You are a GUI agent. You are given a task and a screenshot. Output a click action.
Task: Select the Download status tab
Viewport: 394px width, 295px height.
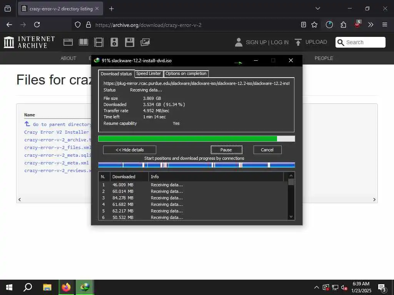pos(116,74)
